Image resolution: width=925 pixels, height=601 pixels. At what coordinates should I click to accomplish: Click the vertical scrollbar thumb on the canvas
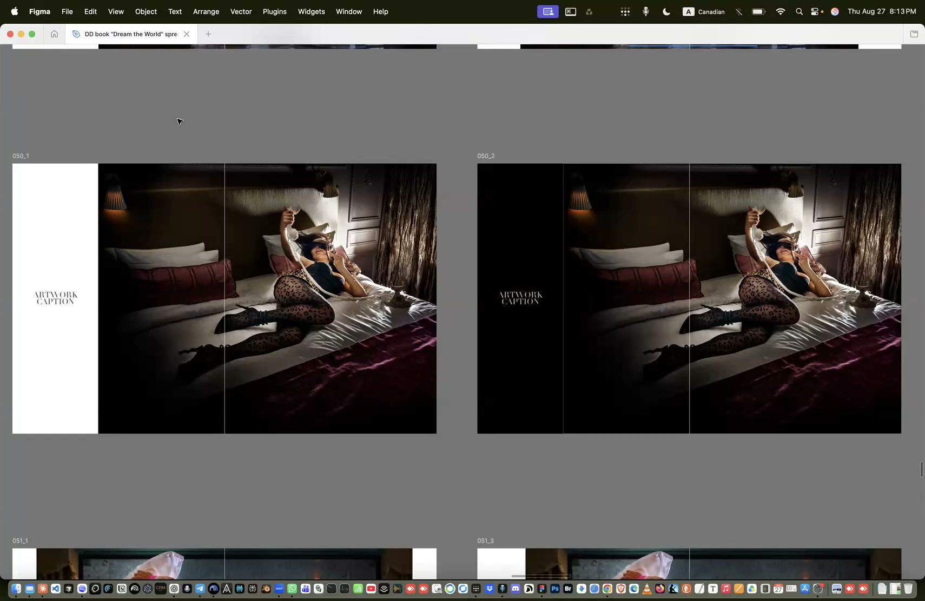pyautogui.click(x=921, y=470)
